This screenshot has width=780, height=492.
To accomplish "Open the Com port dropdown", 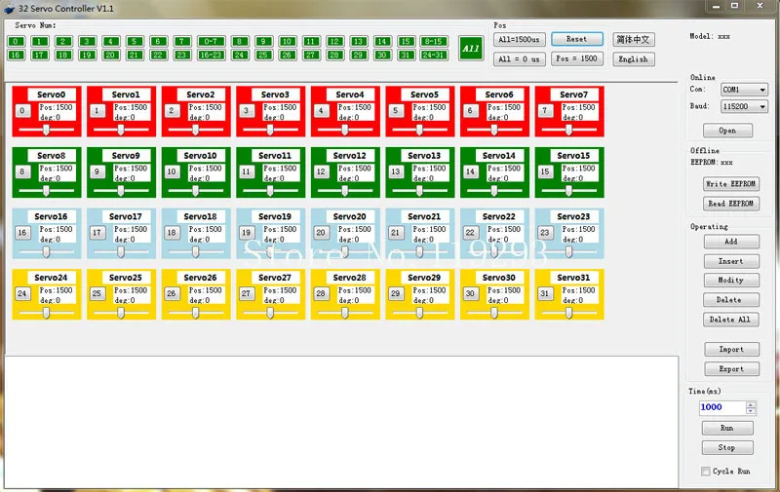I will pyautogui.click(x=744, y=90).
